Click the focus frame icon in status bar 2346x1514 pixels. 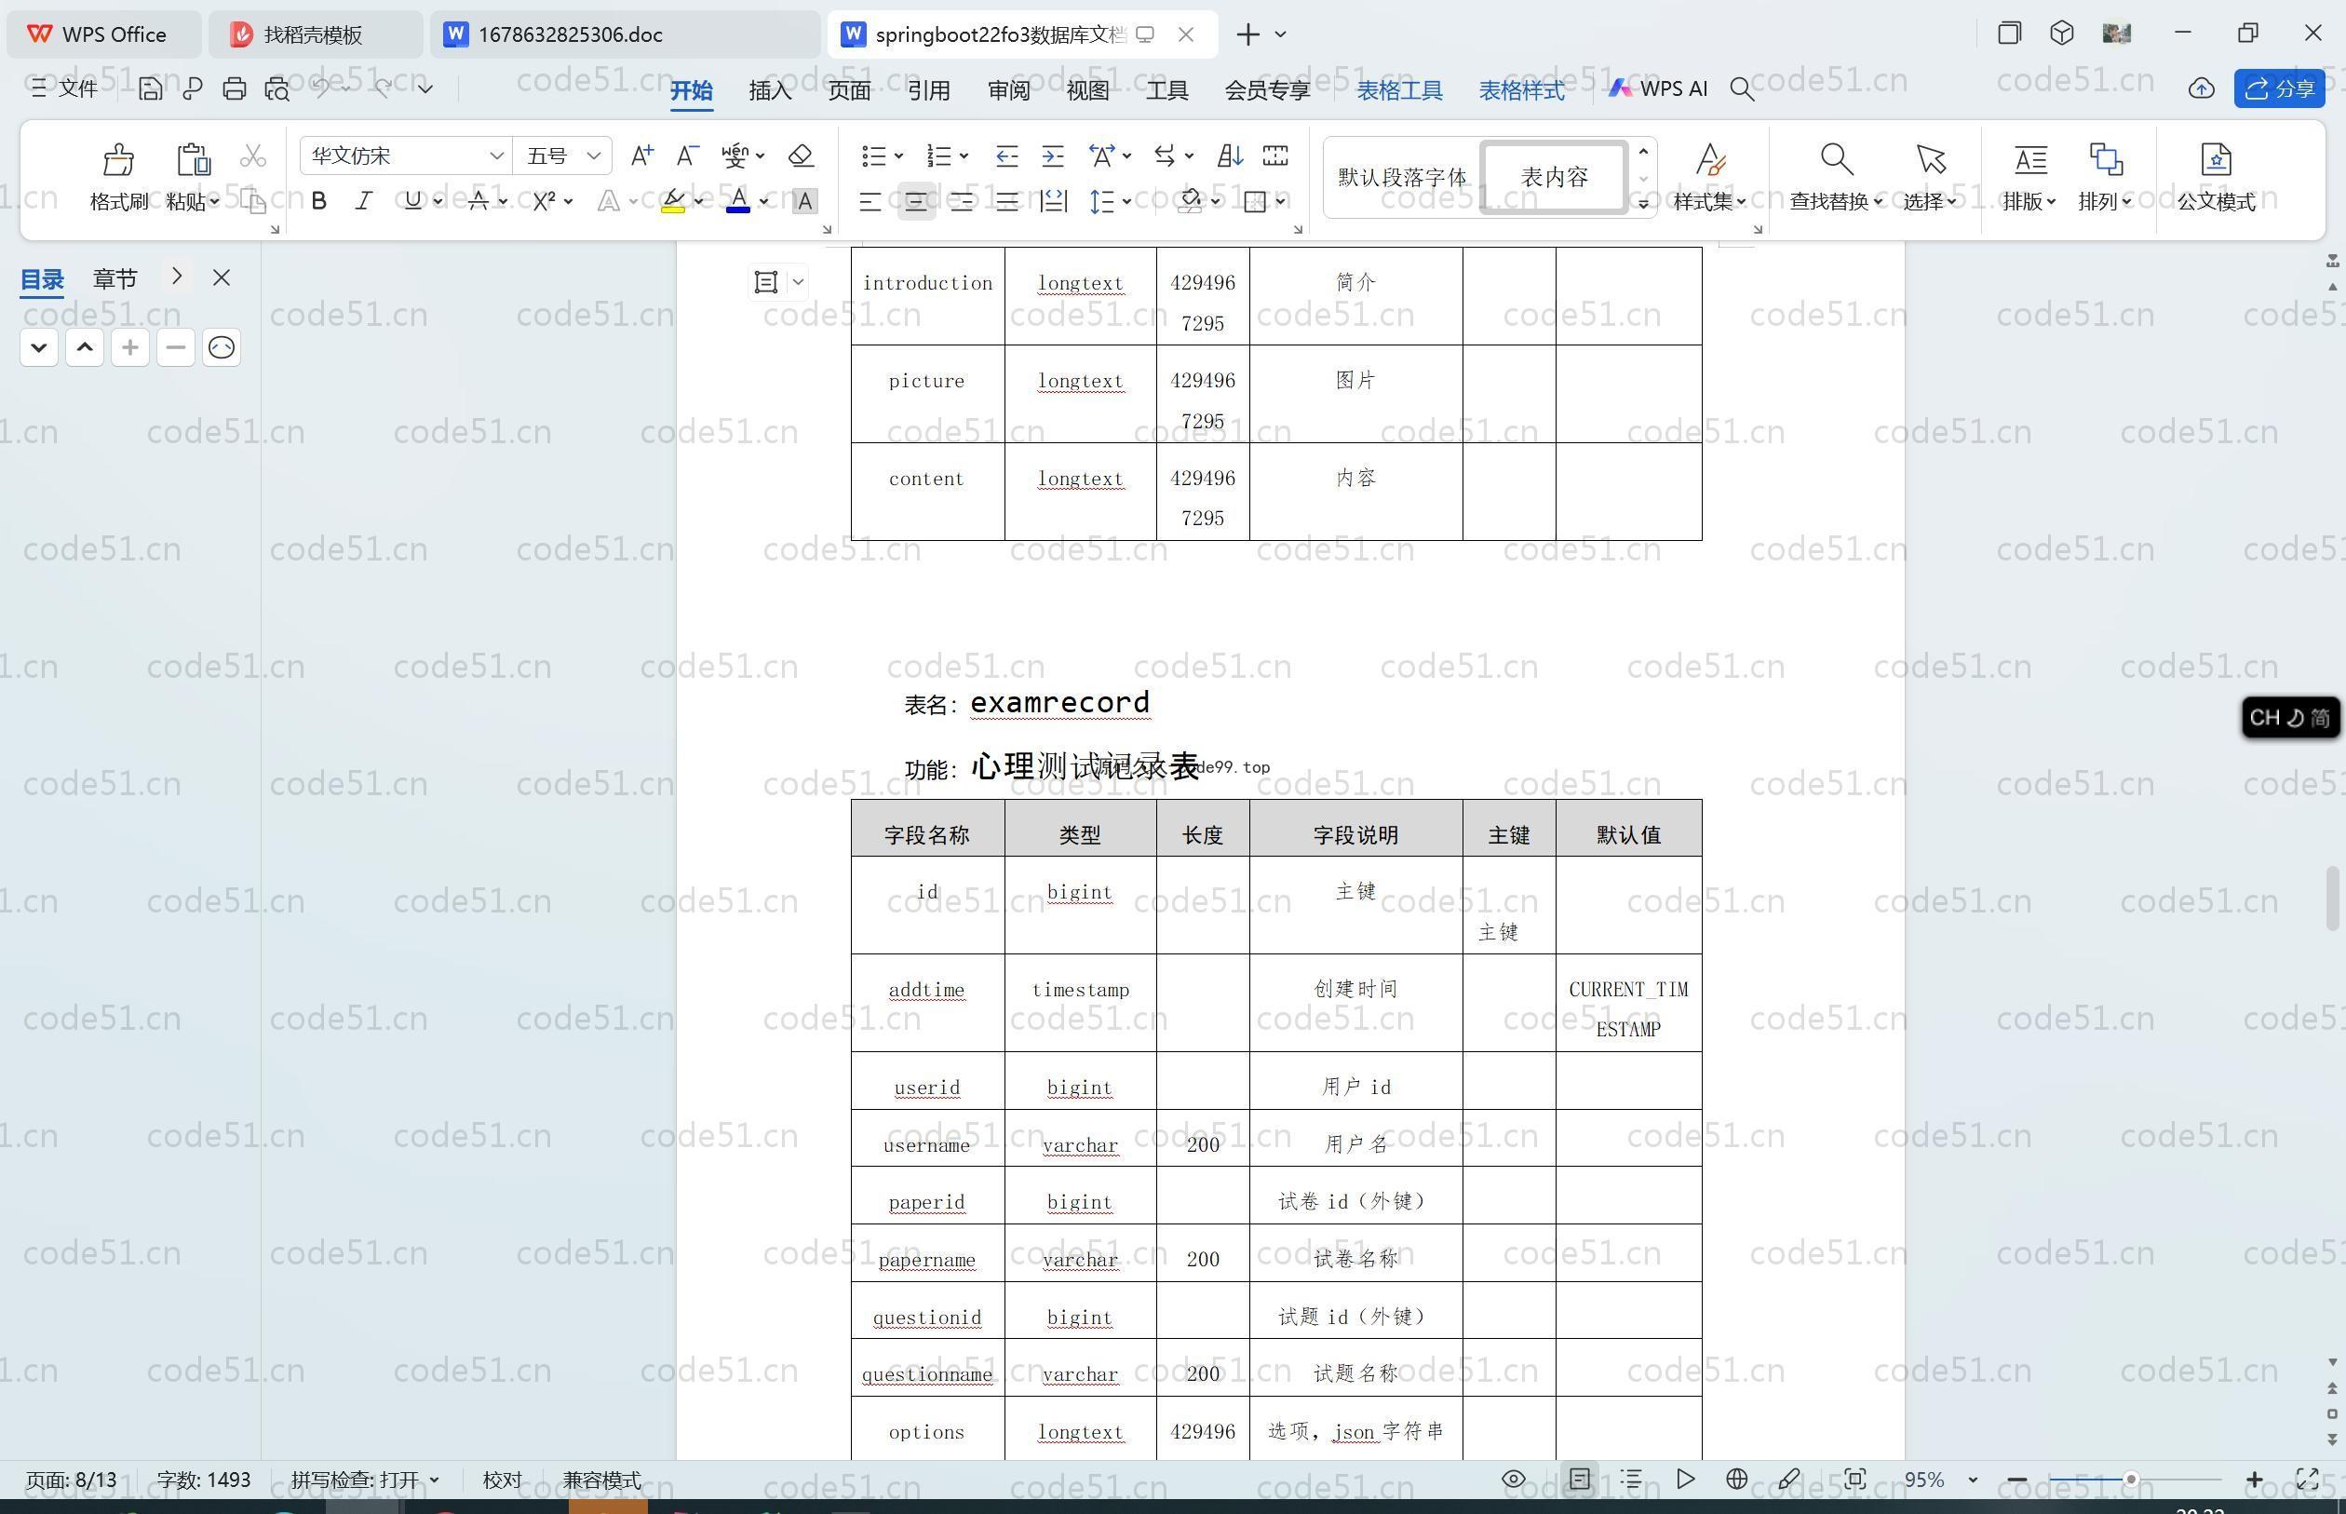(1854, 1479)
